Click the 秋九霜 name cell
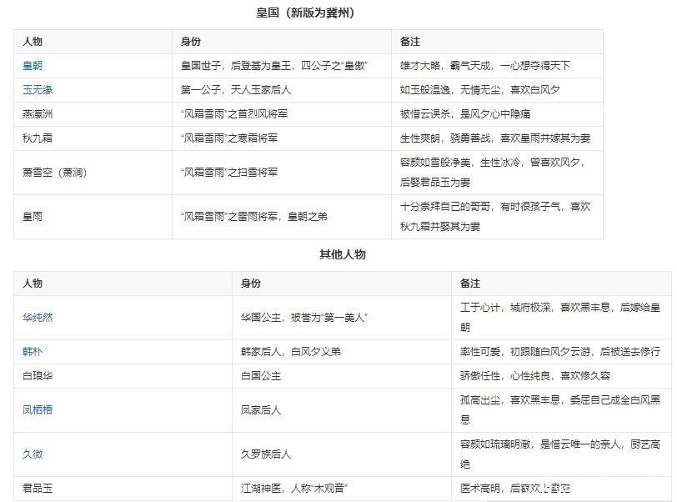The image size is (677, 502). [x=38, y=139]
